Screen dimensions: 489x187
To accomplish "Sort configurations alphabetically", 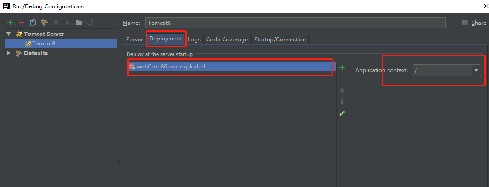I will click(x=90, y=23).
